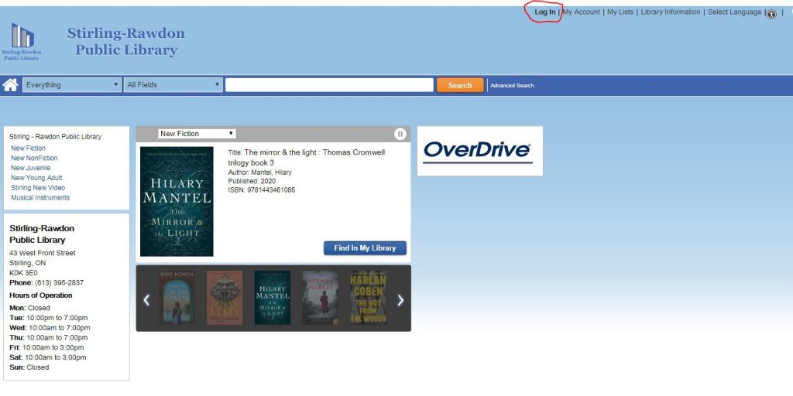Click the large Mirror & the Light cover

pyautogui.click(x=177, y=202)
